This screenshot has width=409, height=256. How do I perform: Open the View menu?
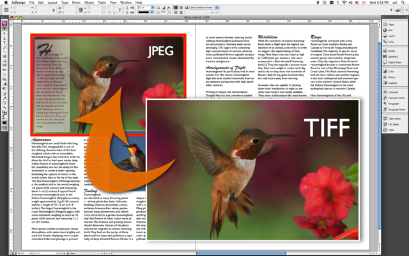click(113, 3)
